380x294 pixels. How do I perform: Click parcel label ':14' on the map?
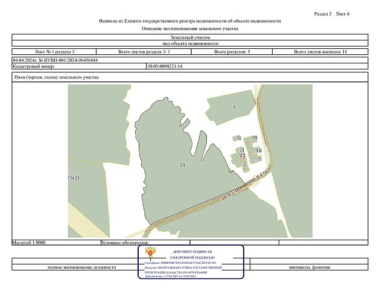coord(182,165)
